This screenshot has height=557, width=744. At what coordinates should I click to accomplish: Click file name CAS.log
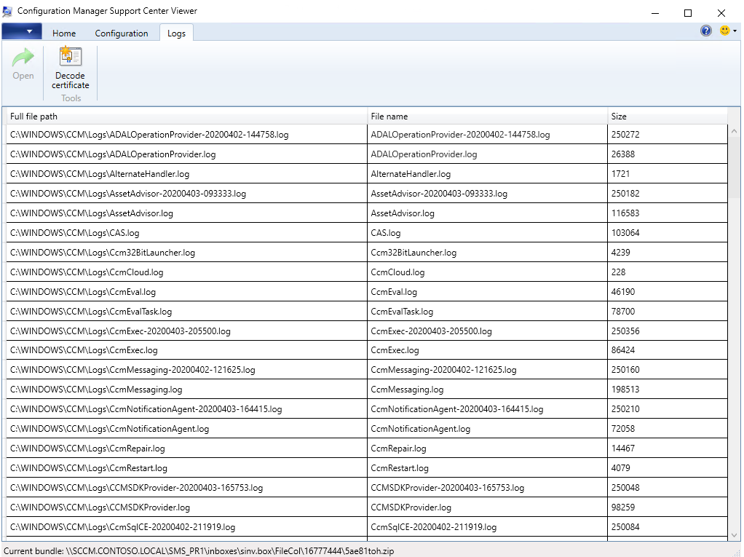[386, 233]
